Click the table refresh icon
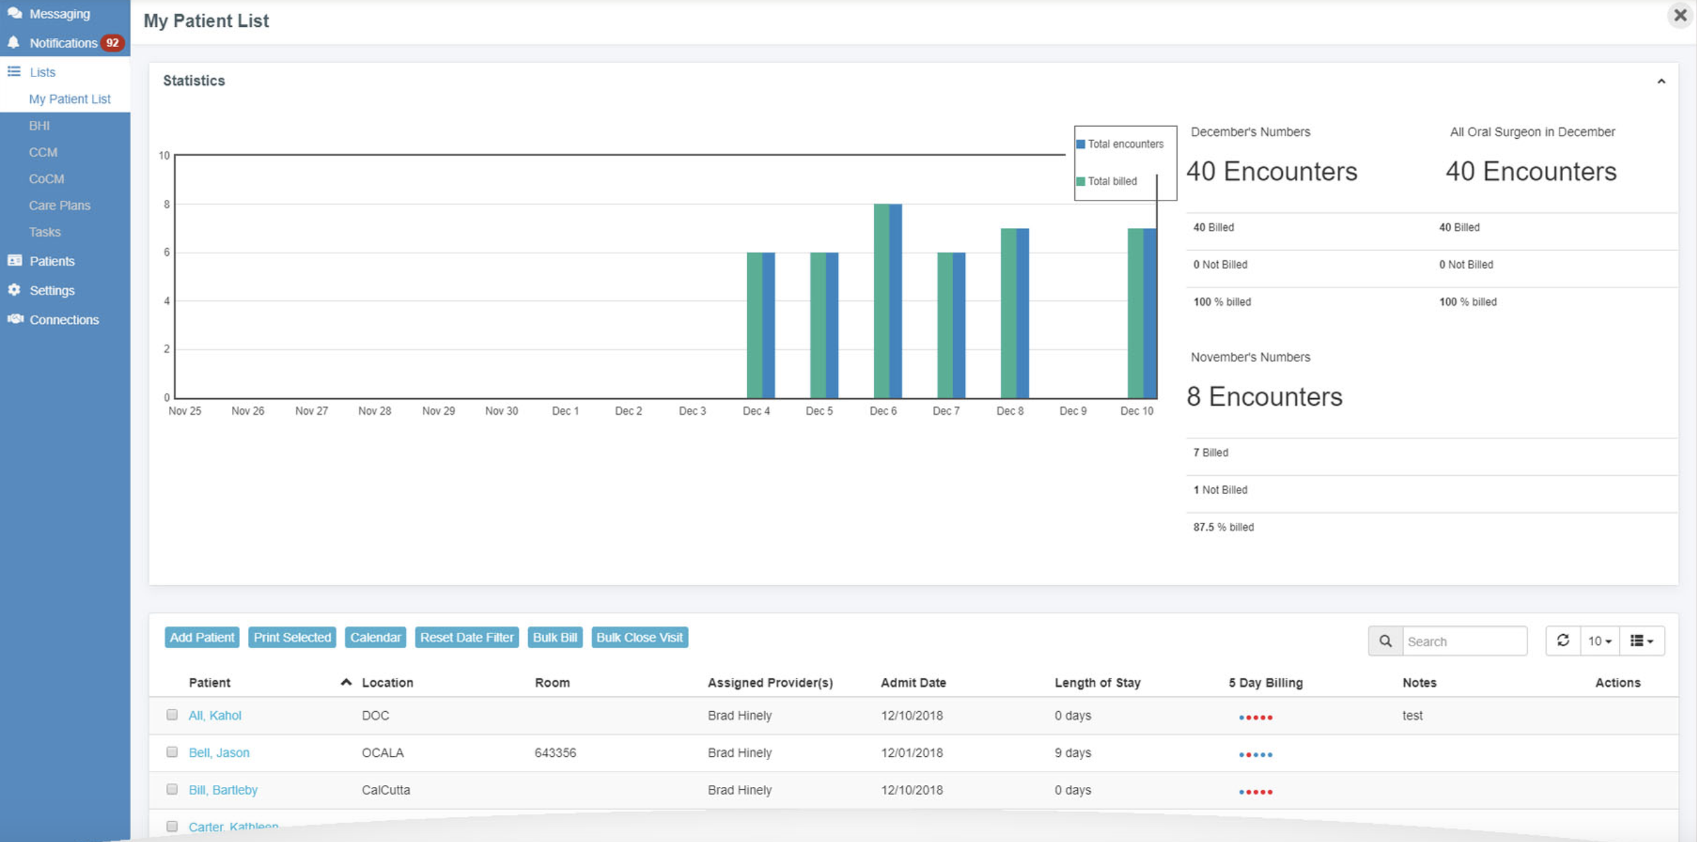1697x842 pixels. [1562, 640]
